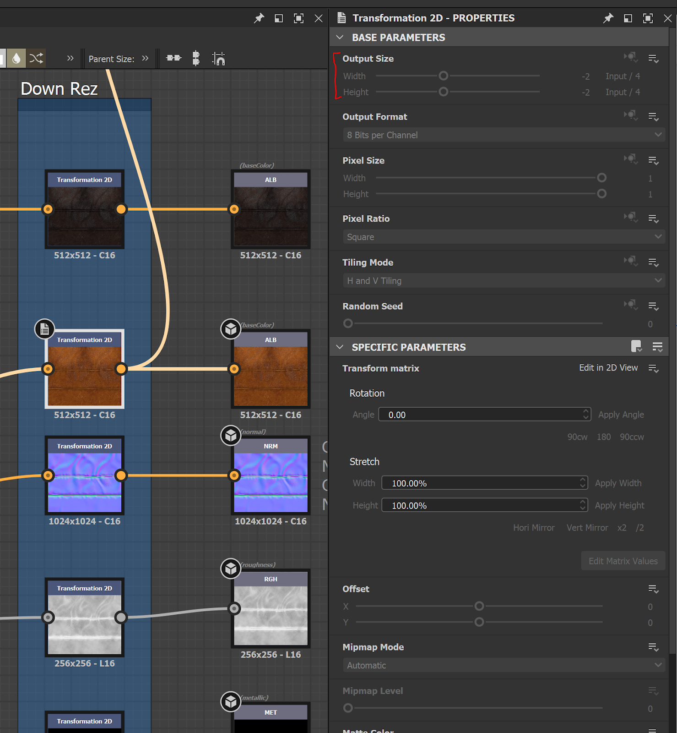
Task: Collapse the SPECIFIC PARAMETERS section
Action: pyautogui.click(x=340, y=347)
